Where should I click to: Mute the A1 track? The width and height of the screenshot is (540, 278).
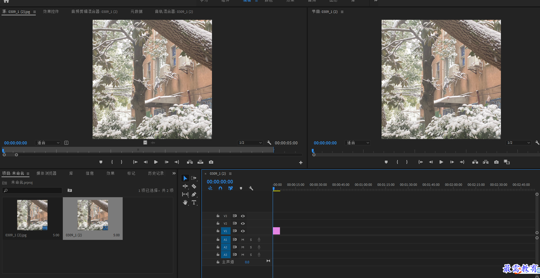[243, 240]
